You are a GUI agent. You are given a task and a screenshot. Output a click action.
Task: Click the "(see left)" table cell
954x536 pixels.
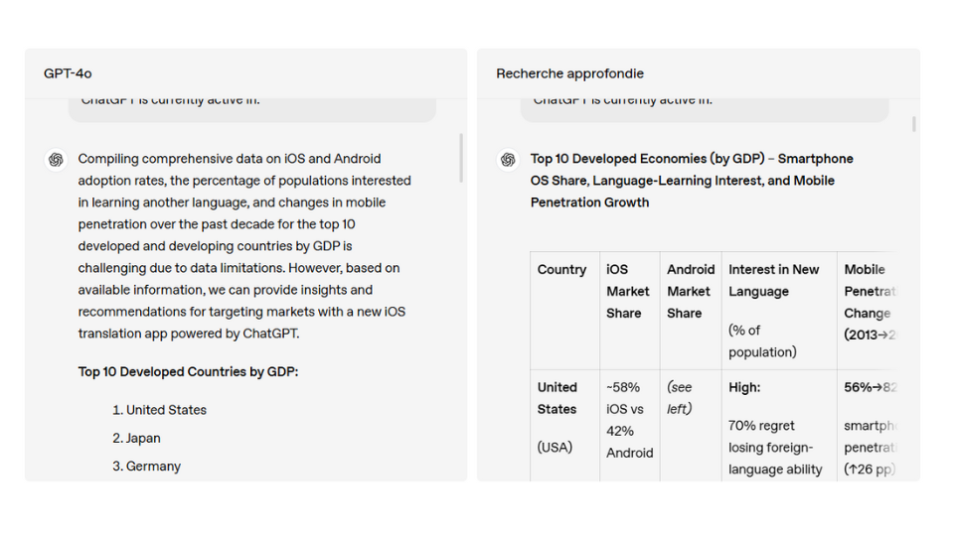pyautogui.click(x=680, y=398)
